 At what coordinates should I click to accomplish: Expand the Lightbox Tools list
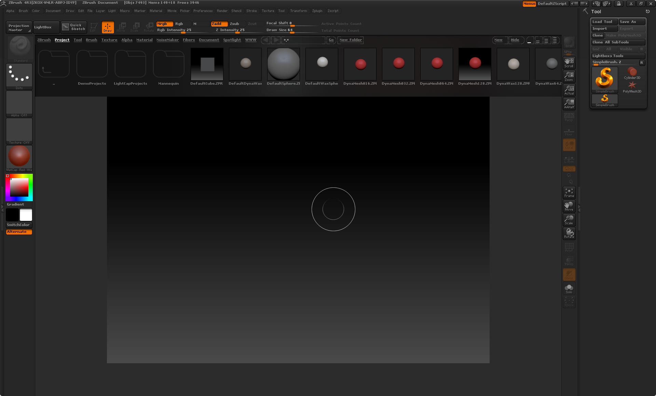click(618, 56)
